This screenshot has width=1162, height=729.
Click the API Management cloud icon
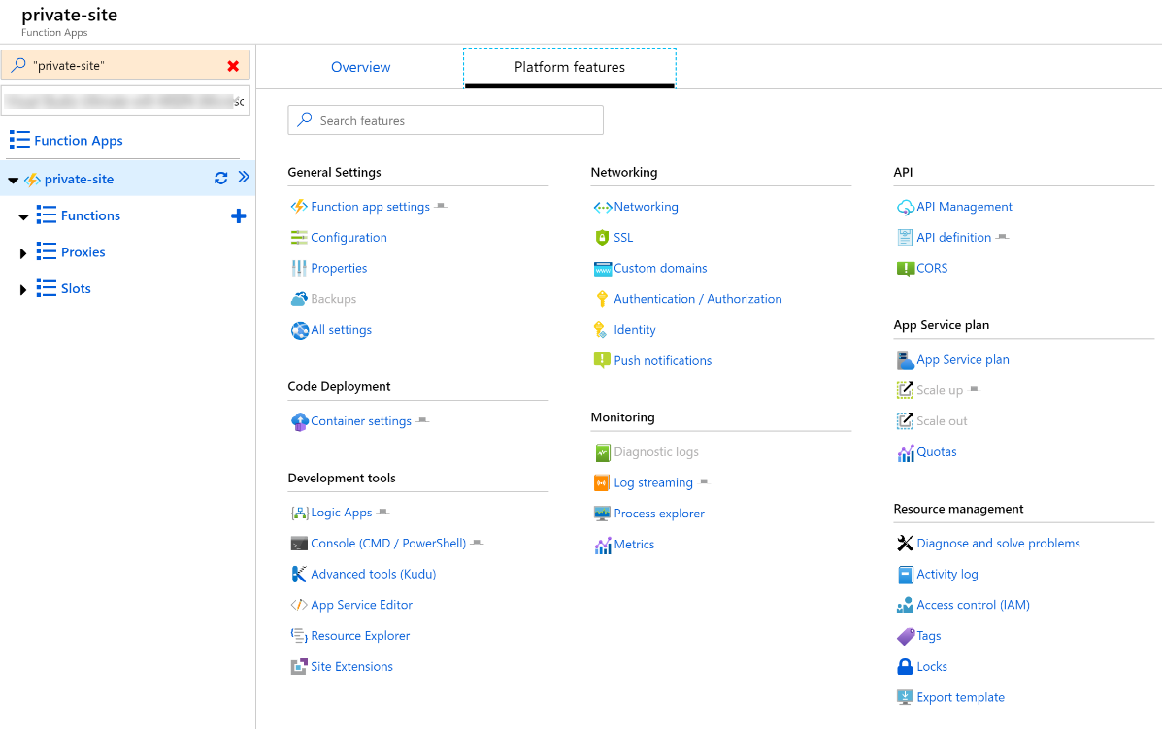(x=906, y=208)
